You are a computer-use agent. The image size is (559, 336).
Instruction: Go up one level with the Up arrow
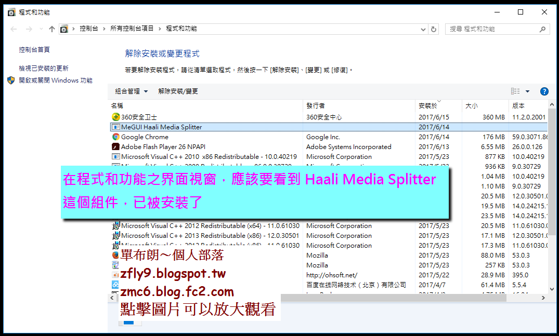(52, 29)
